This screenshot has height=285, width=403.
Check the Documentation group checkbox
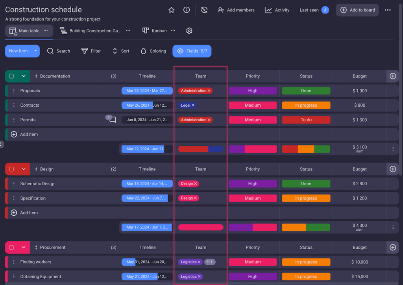point(11,76)
